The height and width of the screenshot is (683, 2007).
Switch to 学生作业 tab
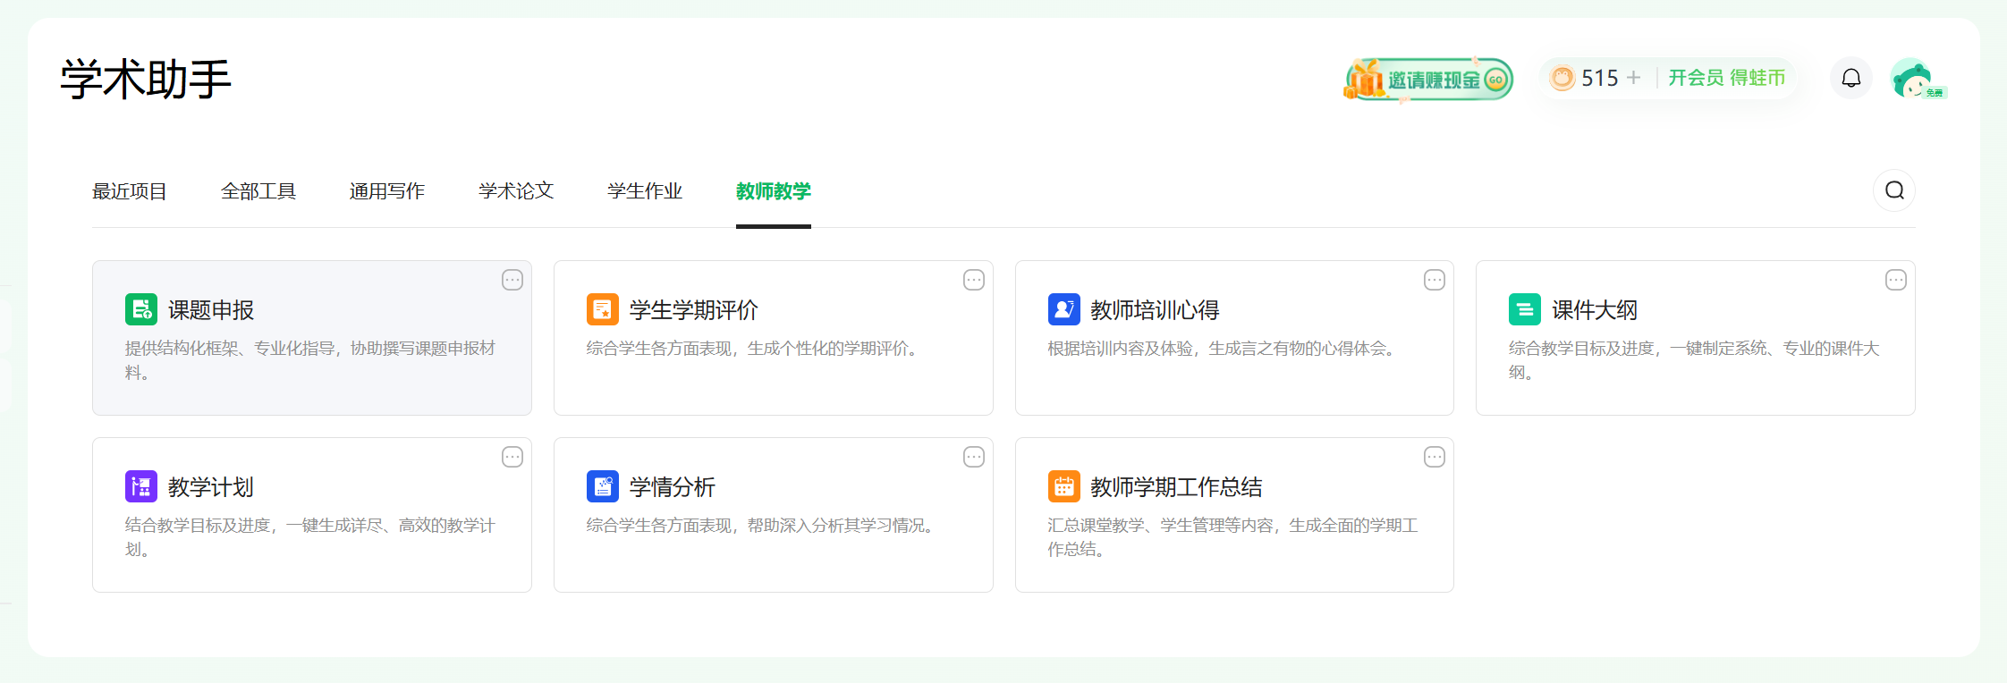point(645,191)
